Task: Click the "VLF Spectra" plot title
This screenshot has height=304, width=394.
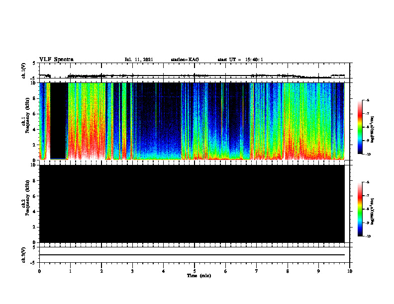Action: 56,60
